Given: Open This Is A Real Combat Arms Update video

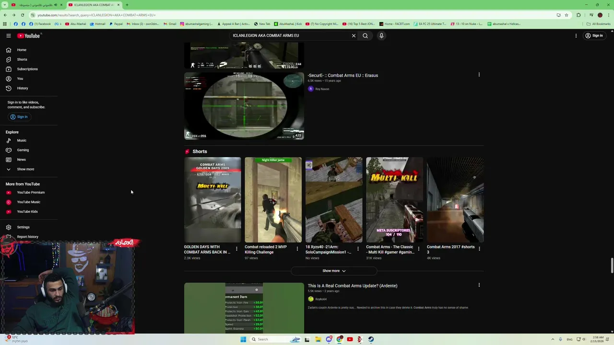Looking at the screenshot, I should coord(353,286).
